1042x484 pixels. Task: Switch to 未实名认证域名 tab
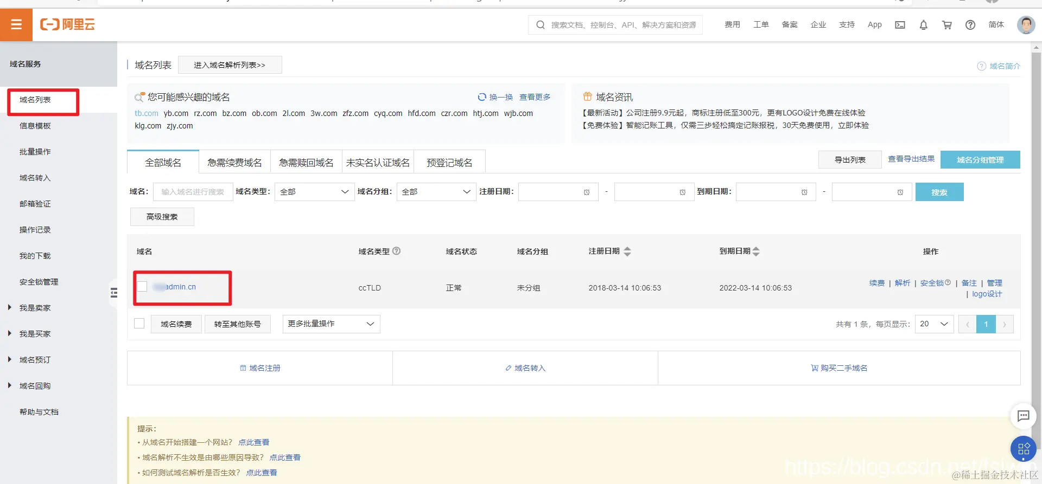(x=378, y=163)
